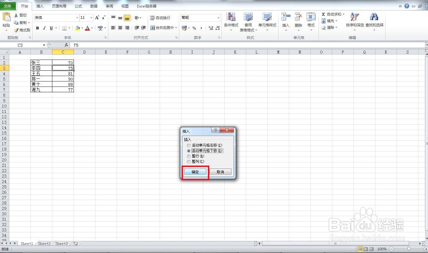Increase indent of cell text

144,28
